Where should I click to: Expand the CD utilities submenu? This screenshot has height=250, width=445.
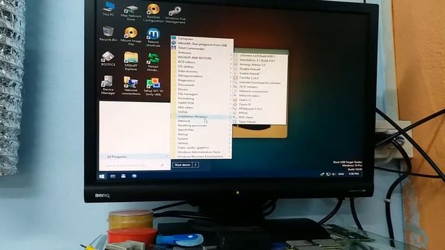pyautogui.click(x=202, y=67)
